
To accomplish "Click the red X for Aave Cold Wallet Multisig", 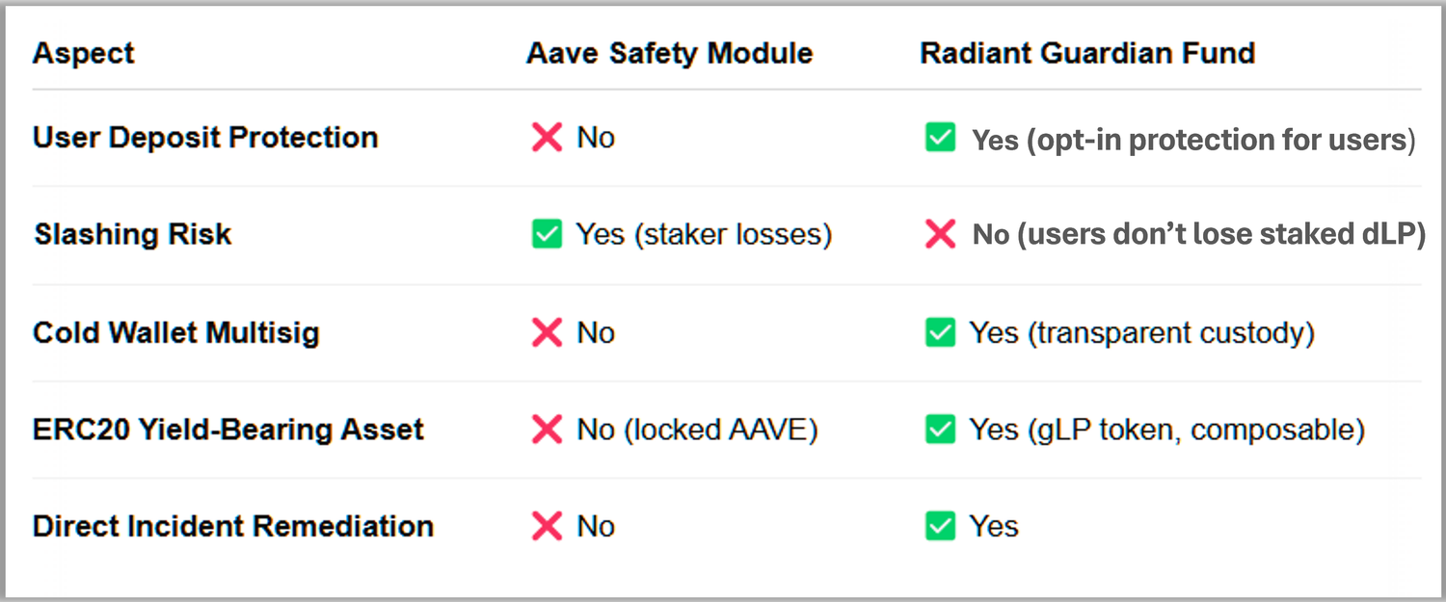I will pos(547,332).
